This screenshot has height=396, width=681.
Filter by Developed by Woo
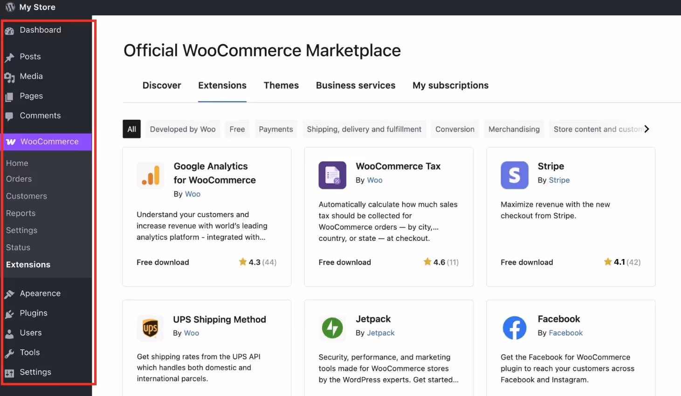pos(183,129)
